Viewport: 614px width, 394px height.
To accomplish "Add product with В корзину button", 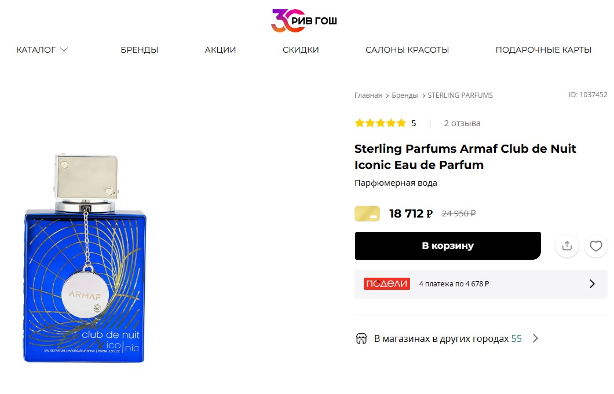I will 448,246.
